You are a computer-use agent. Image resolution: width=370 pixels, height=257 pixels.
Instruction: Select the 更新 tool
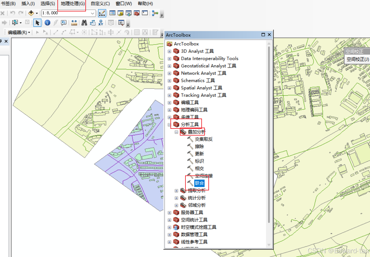[199, 154]
